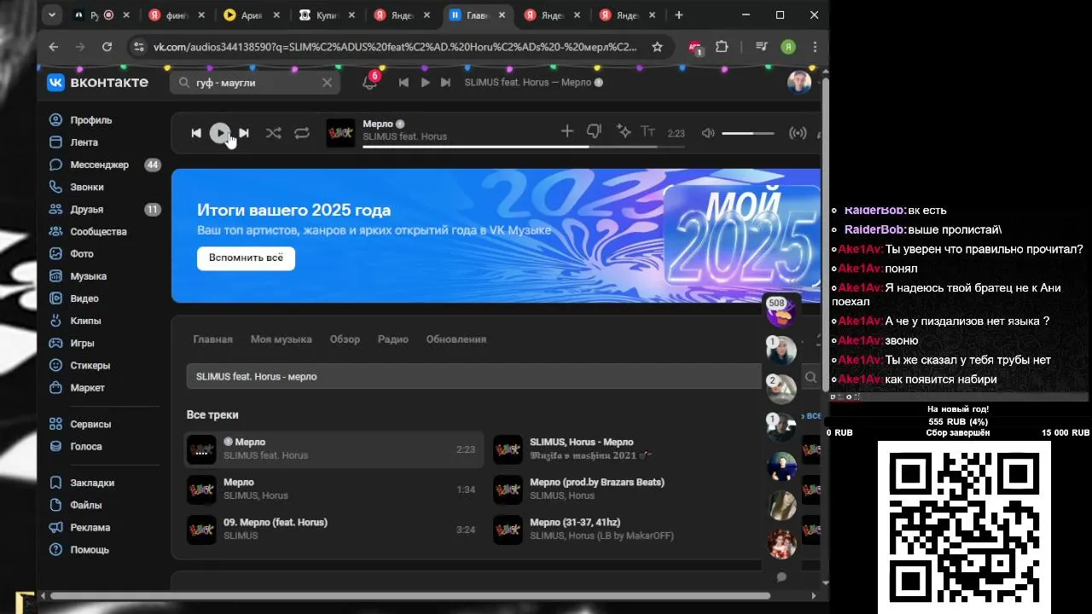Open the chat avatar with 508 badge
1092x614 pixels.
click(781, 310)
